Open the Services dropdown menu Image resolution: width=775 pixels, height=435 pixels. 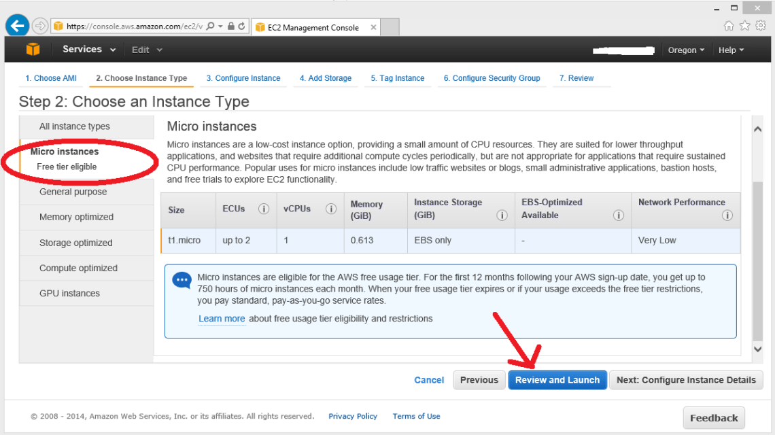pyautogui.click(x=89, y=50)
